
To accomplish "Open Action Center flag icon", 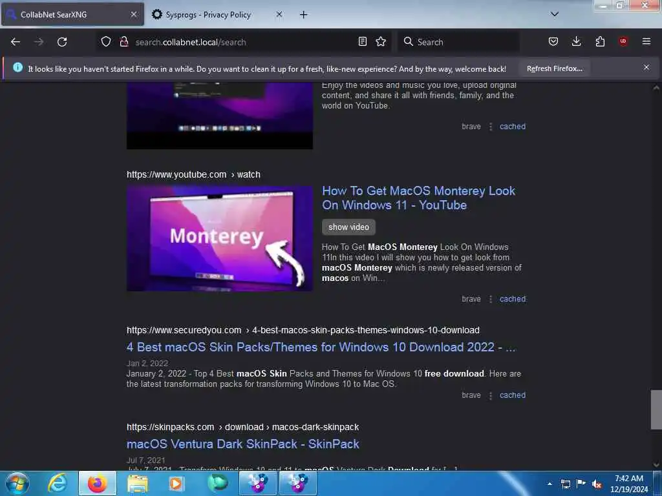I will [581, 483].
